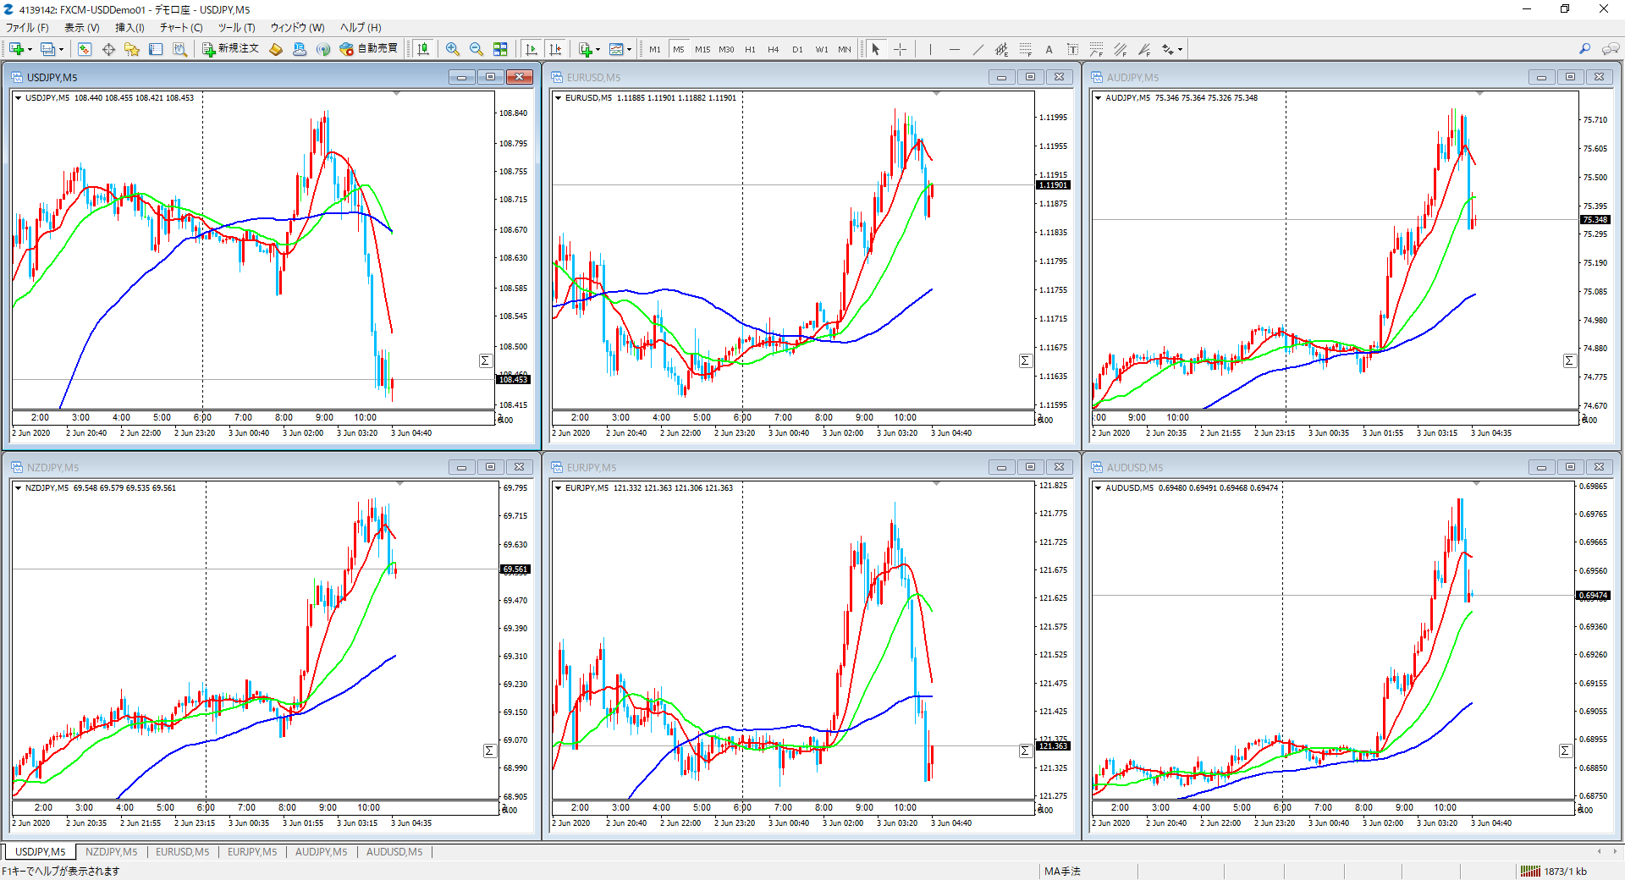
Task: Open the indicators list dropdown arrow
Action: click(x=598, y=49)
